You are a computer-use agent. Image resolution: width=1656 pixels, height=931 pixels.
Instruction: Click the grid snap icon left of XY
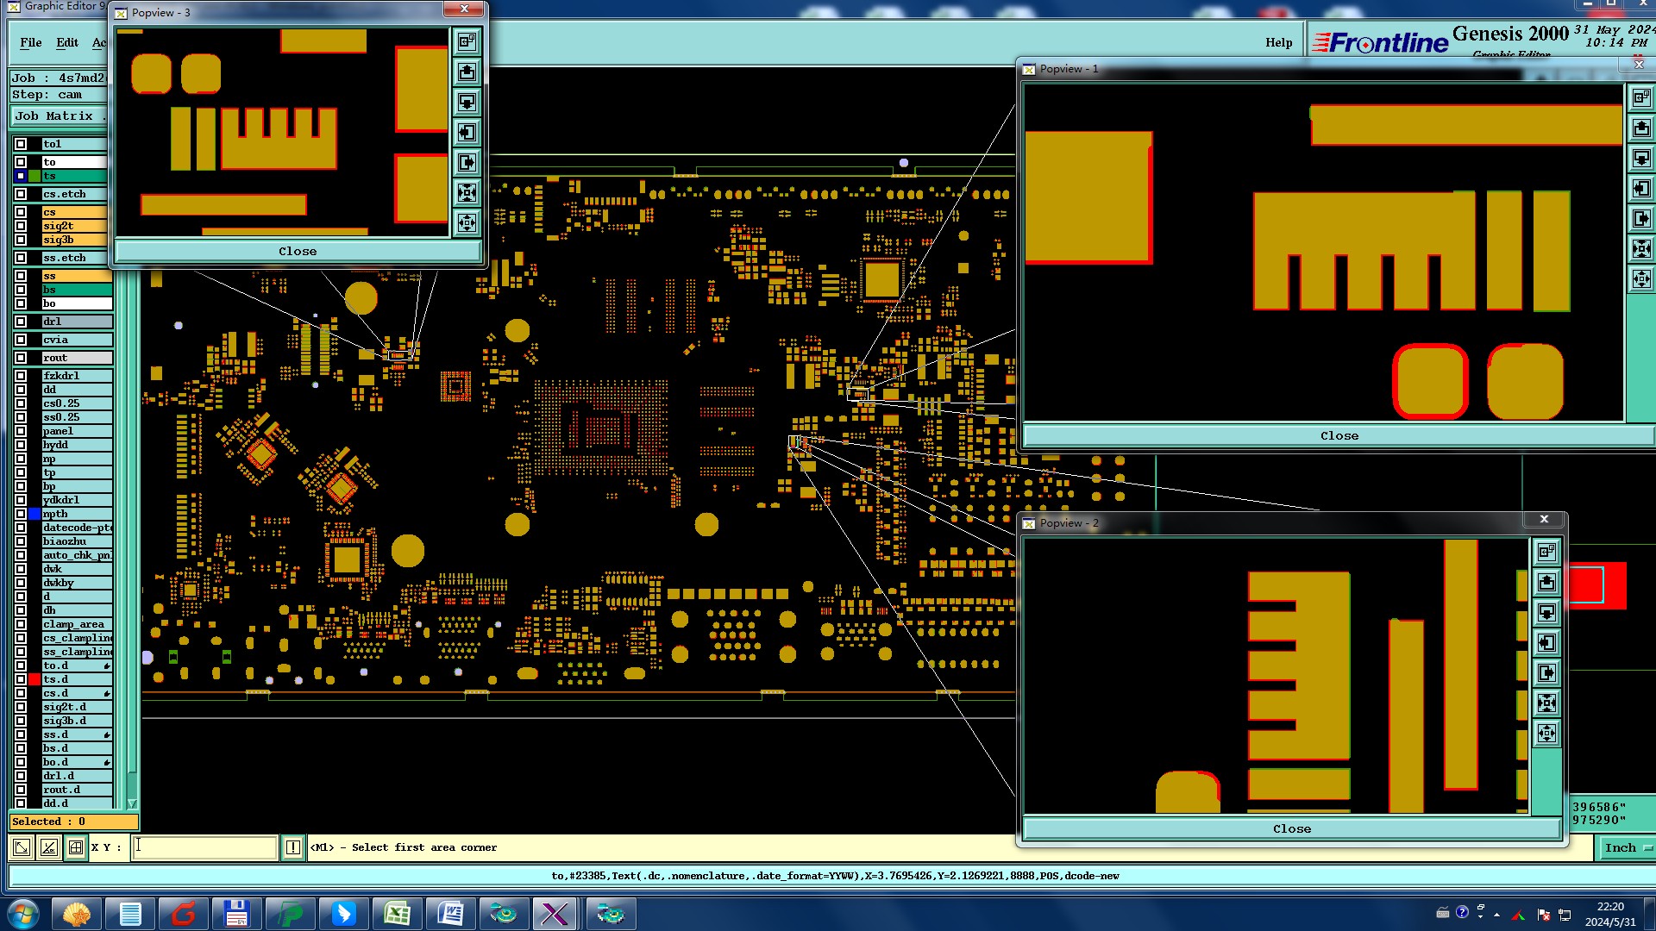[76, 847]
